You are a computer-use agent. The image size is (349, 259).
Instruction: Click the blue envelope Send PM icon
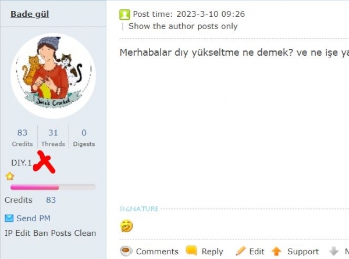(9, 218)
